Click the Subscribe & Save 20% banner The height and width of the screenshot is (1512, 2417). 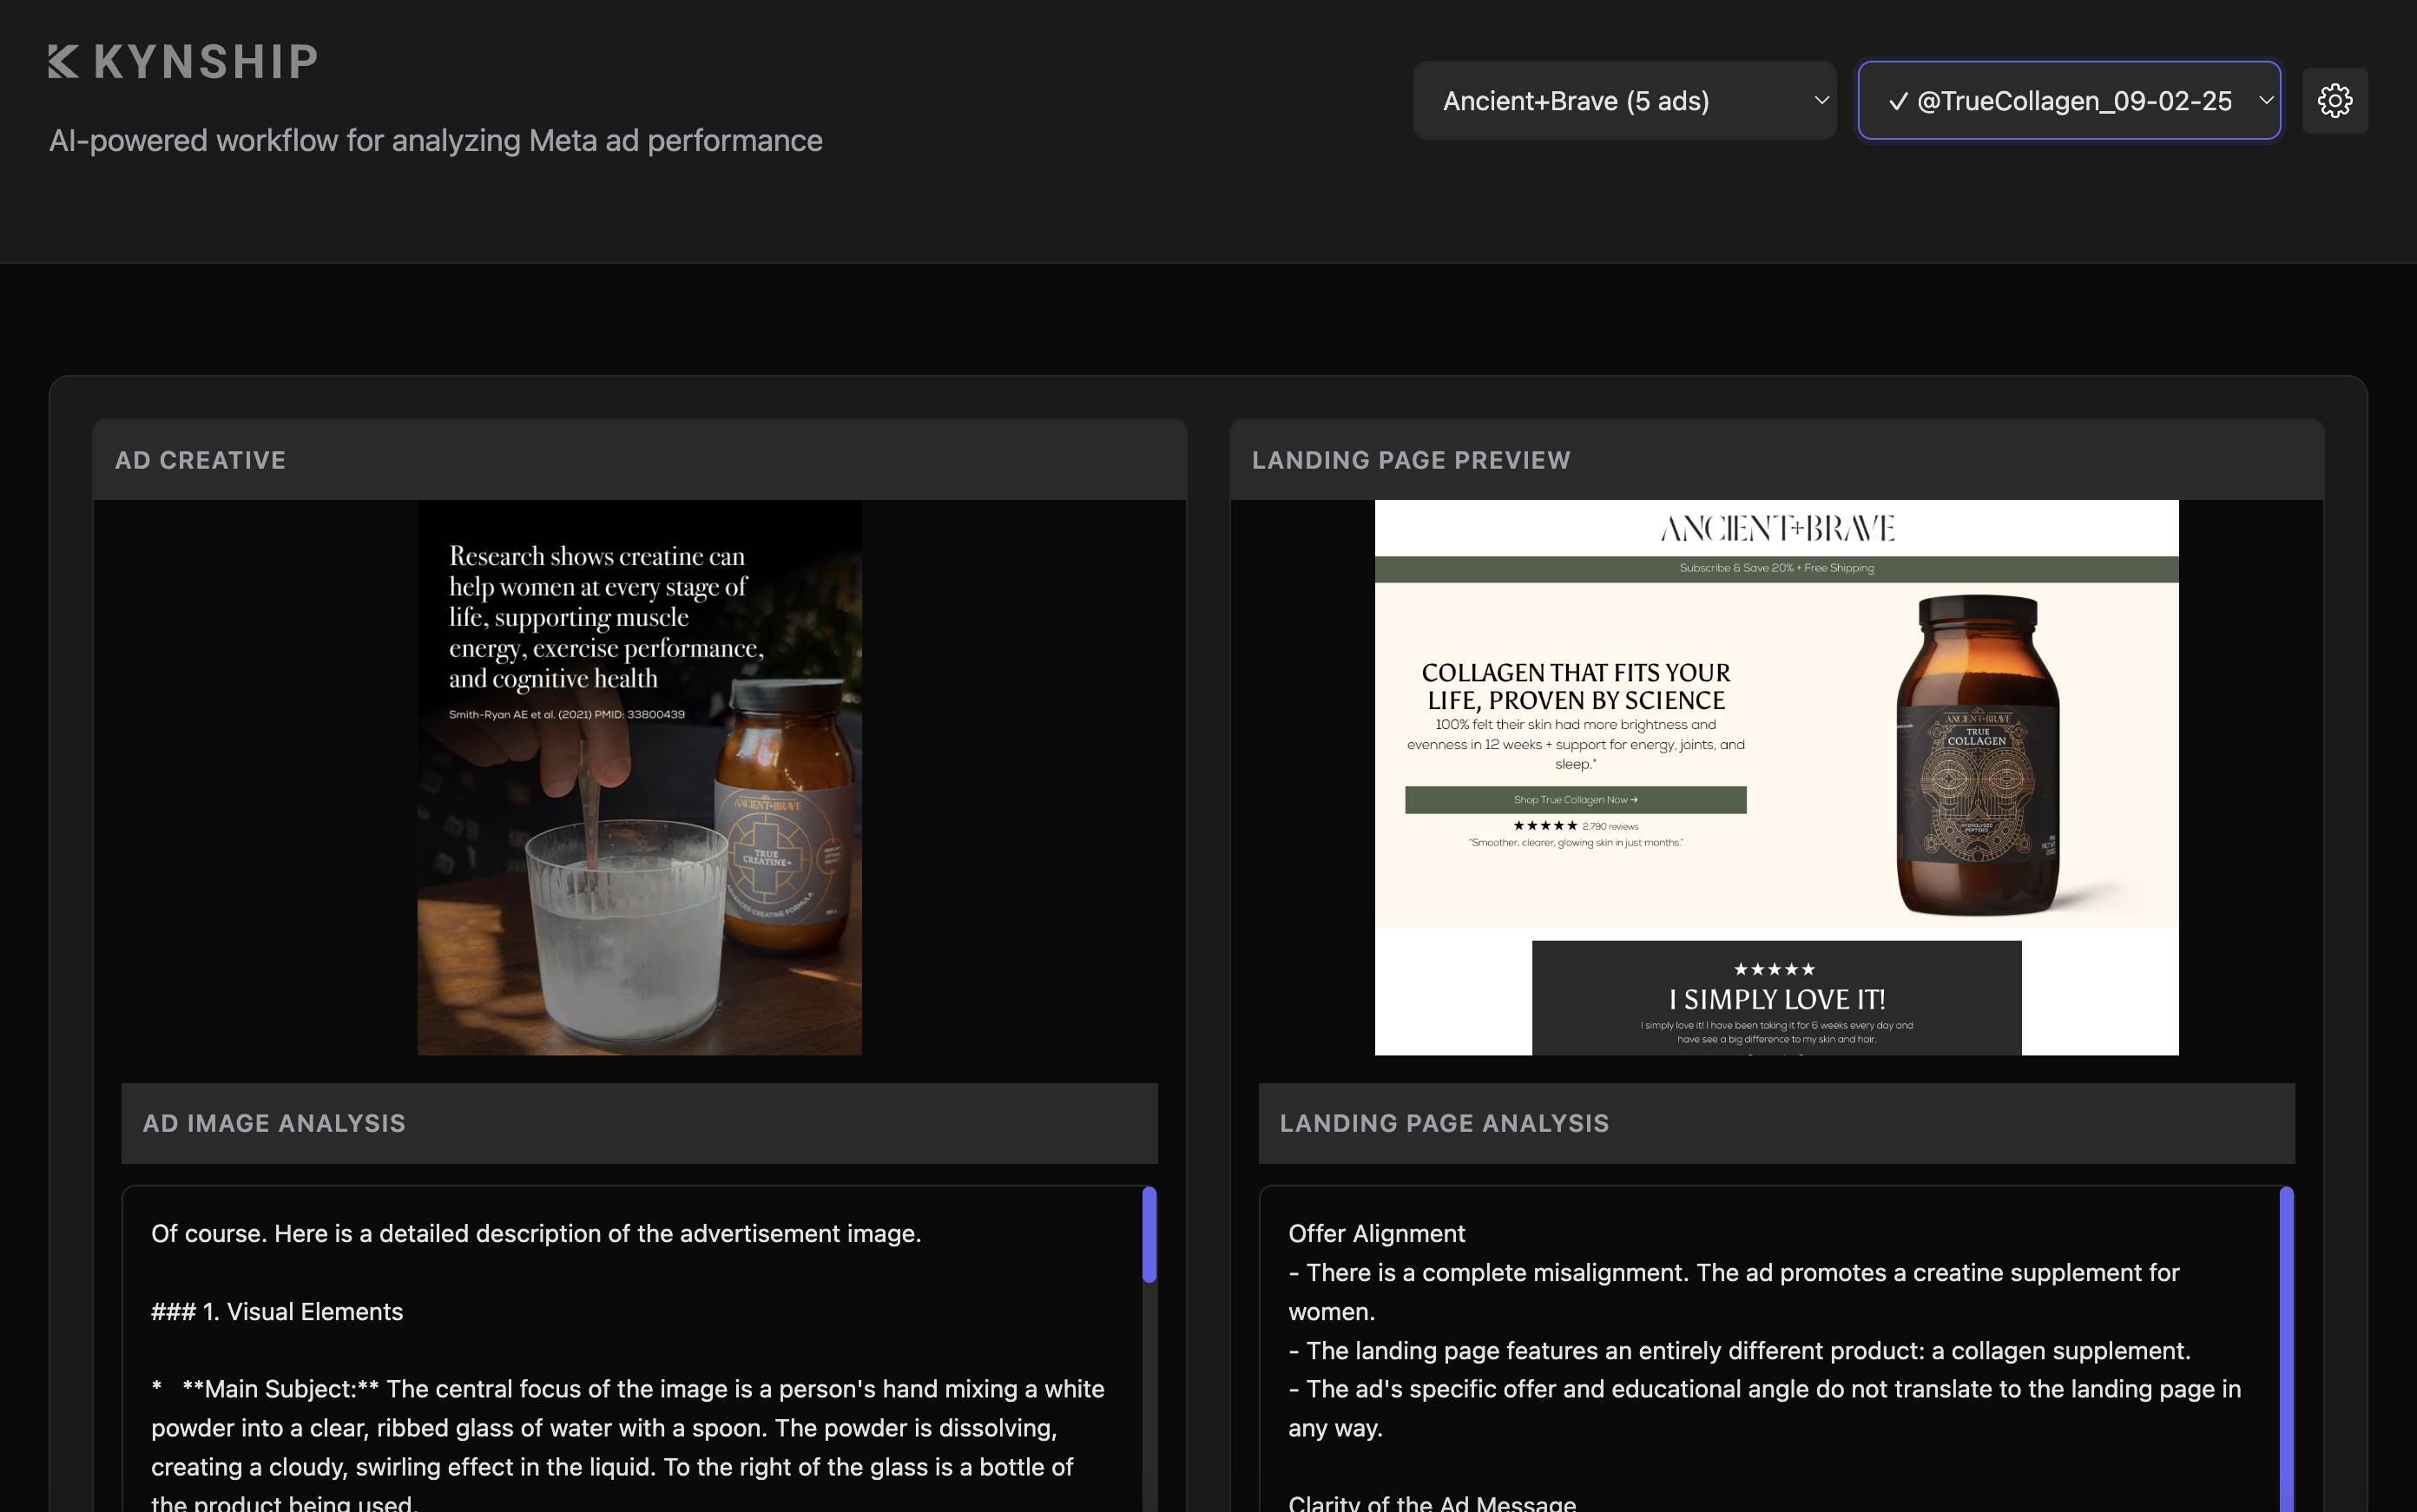coord(1776,568)
